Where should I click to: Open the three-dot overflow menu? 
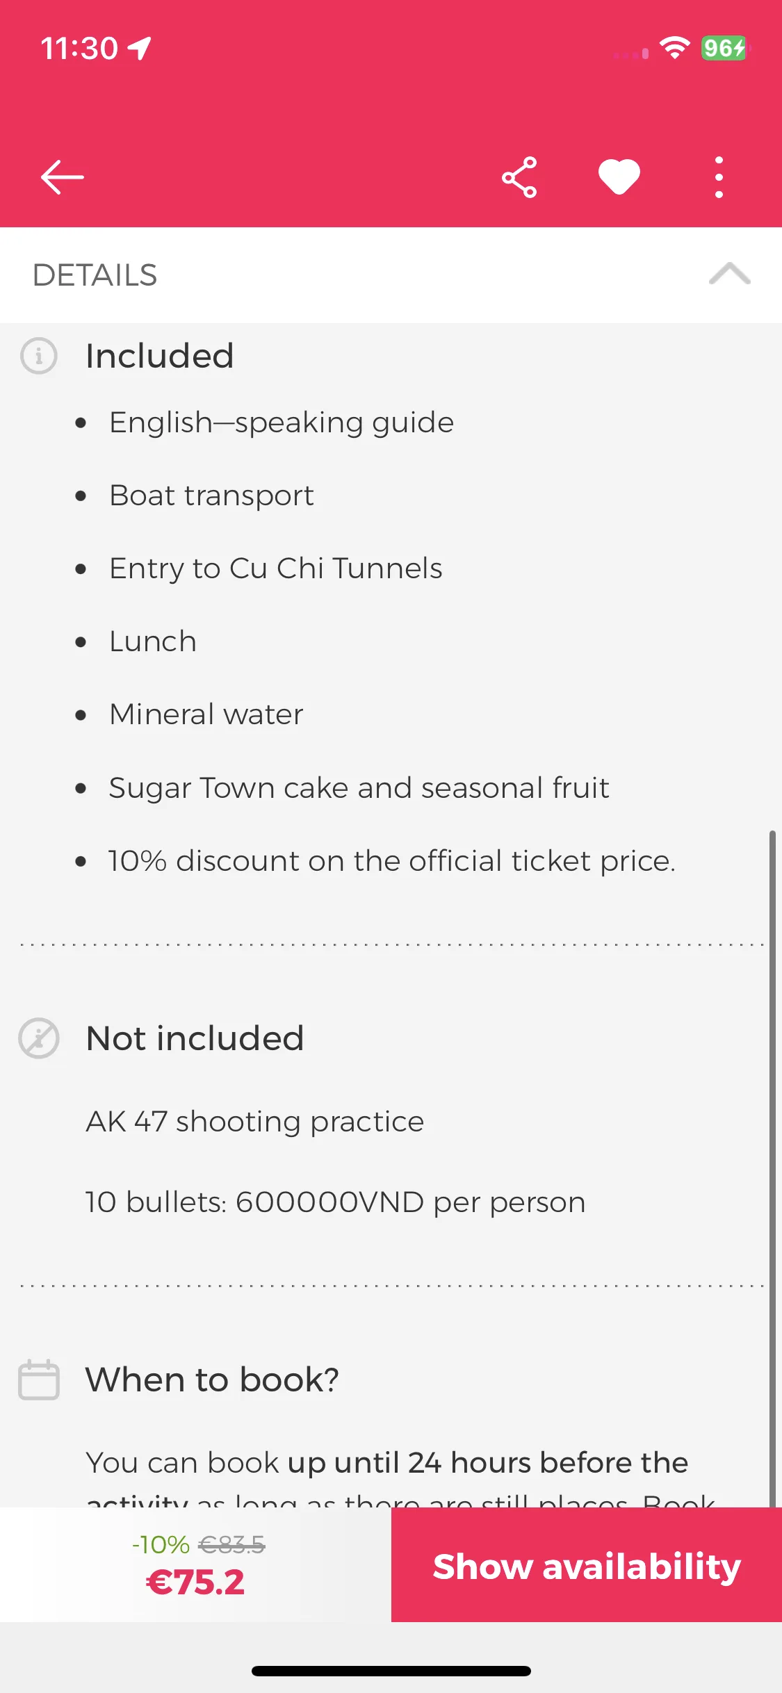(719, 177)
